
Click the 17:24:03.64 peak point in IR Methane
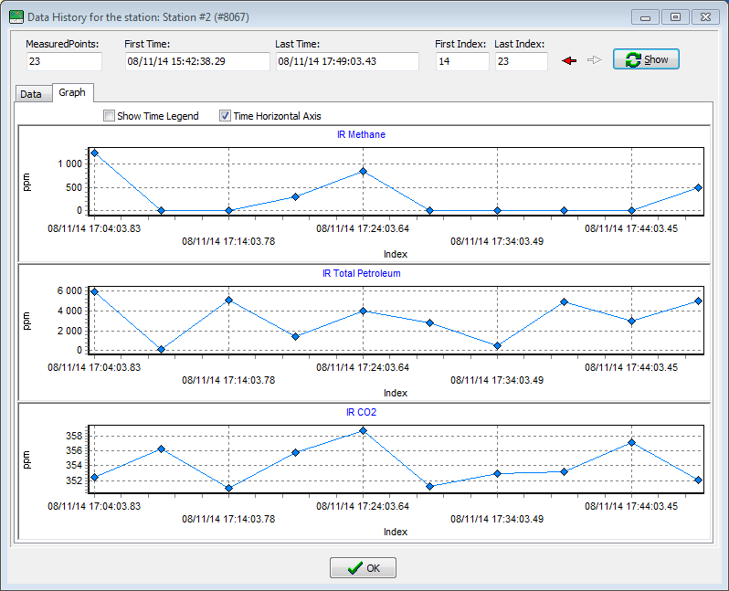(363, 172)
